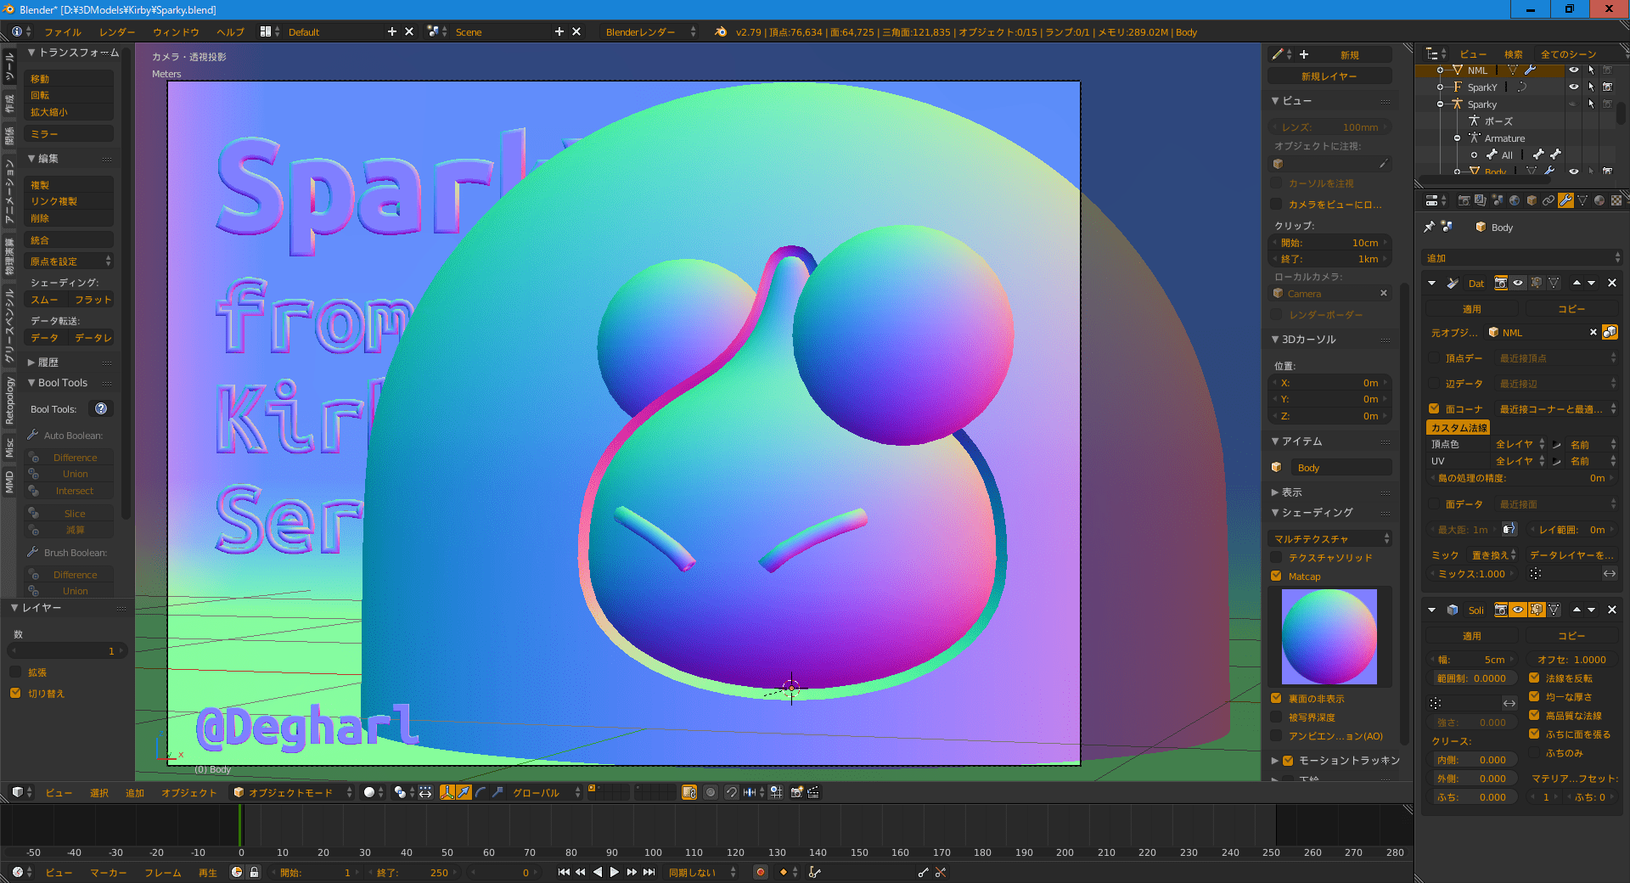This screenshot has width=1630, height=883.
Task: Click the 新規レイヤー button
Action: 1329,76
